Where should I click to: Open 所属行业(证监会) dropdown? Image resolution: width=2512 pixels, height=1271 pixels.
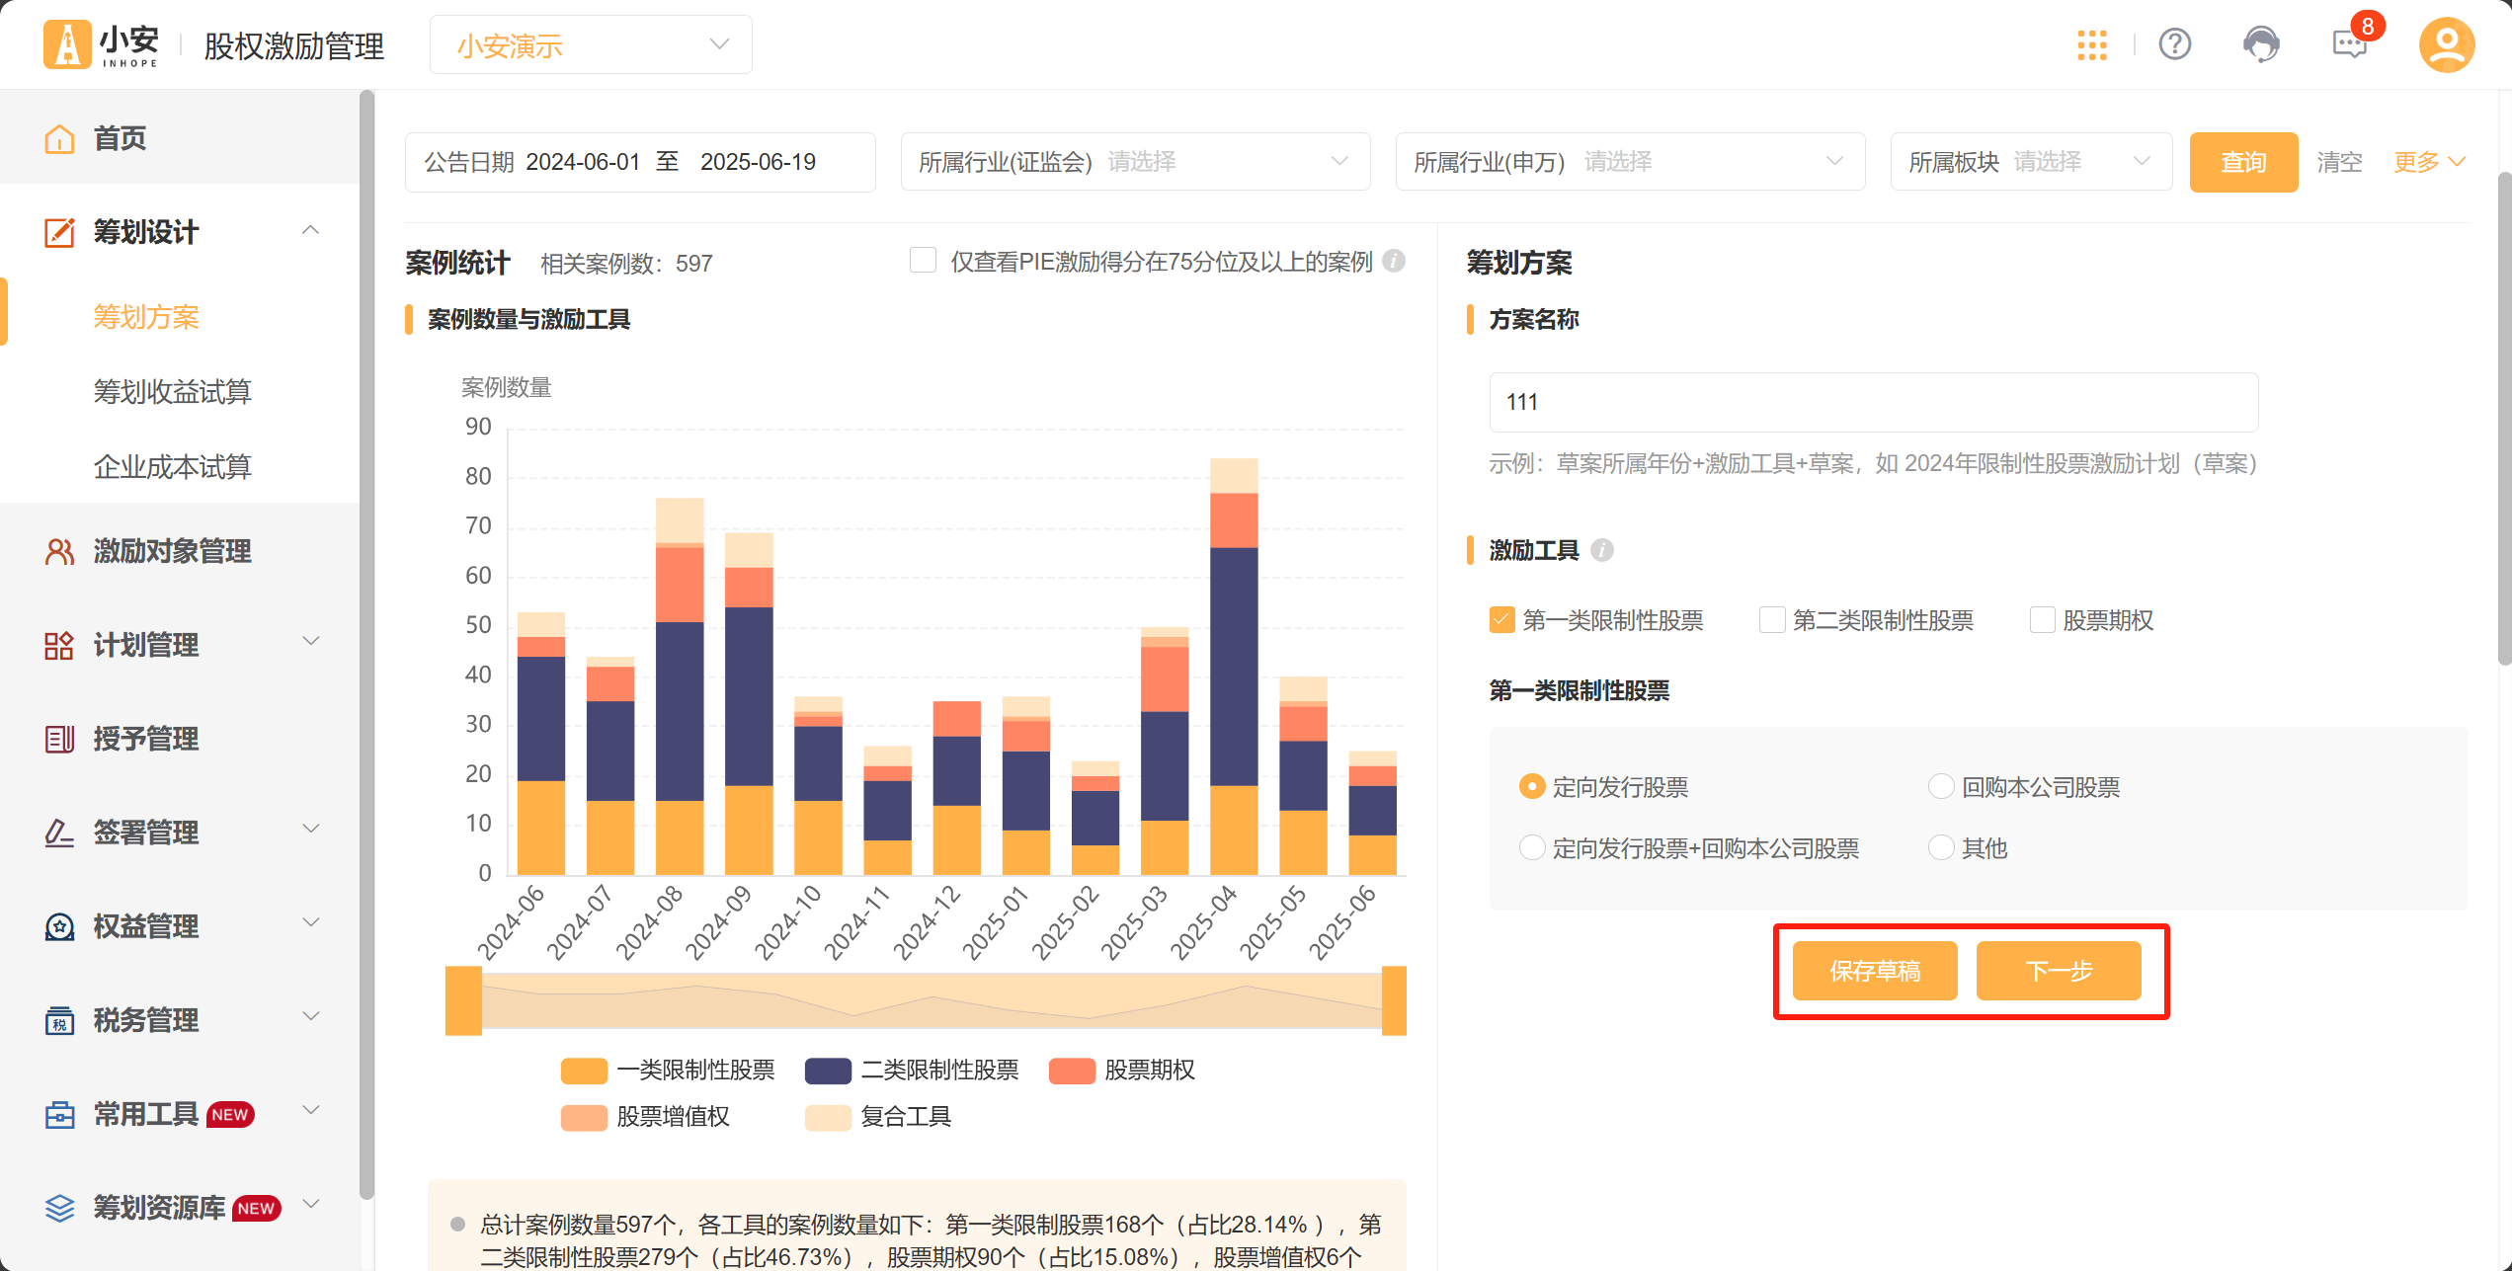(1135, 162)
